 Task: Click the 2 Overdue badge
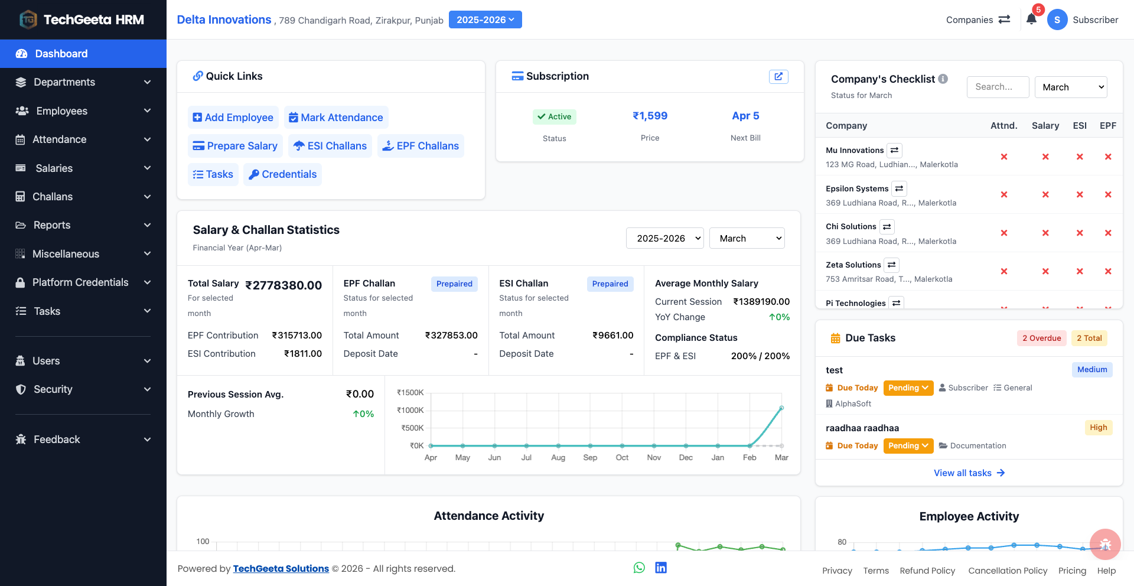1041,338
